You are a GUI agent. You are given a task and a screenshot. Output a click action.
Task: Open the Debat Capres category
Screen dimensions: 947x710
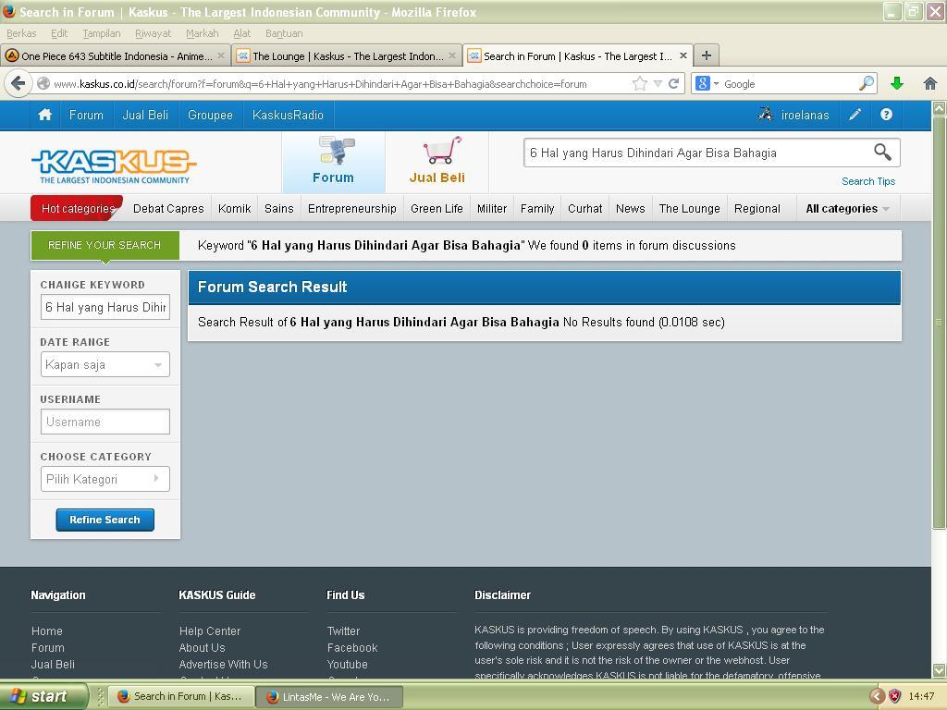[x=168, y=208]
